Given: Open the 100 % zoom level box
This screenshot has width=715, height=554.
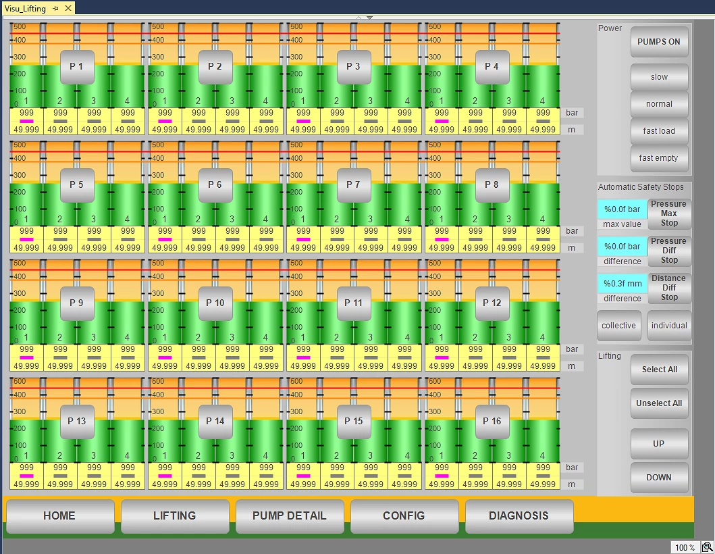Looking at the screenshot, I should tap(685, 547).
